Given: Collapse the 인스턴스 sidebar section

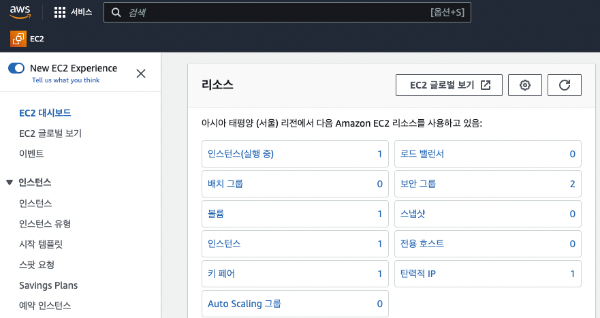Looking at the screenshot, I should click(x=10, y=182).
